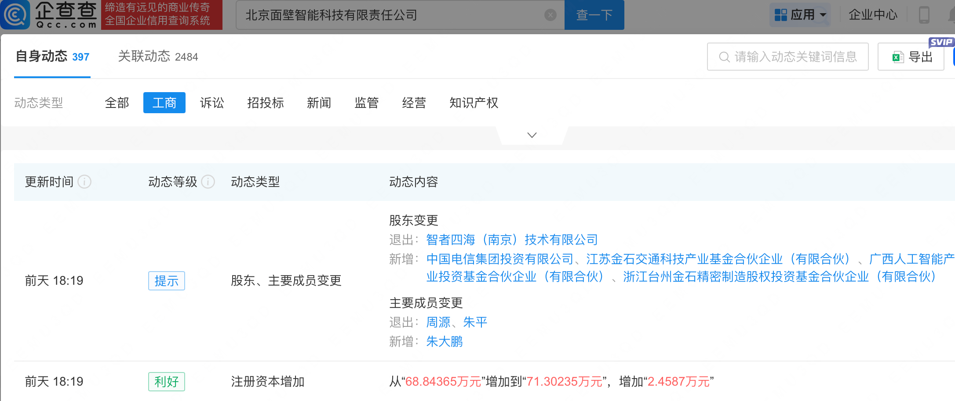Expand the filter panel chevron
Viewport: 955px width, 401px height.
[x=532, y=135]
